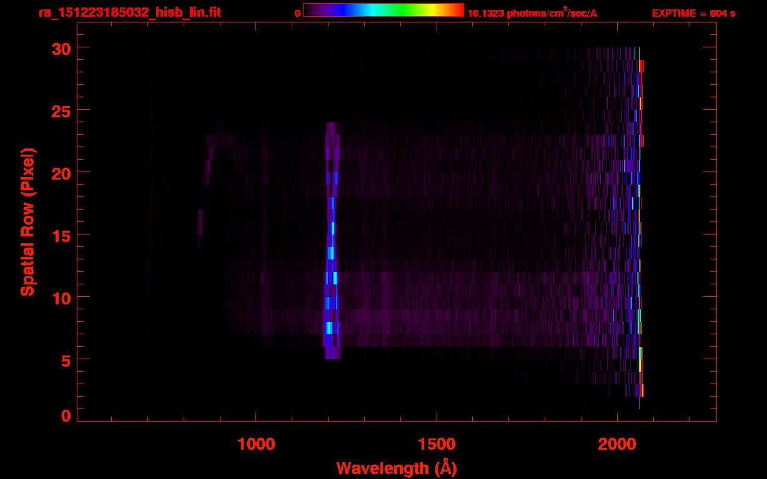Screen dimensions: 767x479
Task: Click the EXPTIME = 604 s text
Action: 693,13
